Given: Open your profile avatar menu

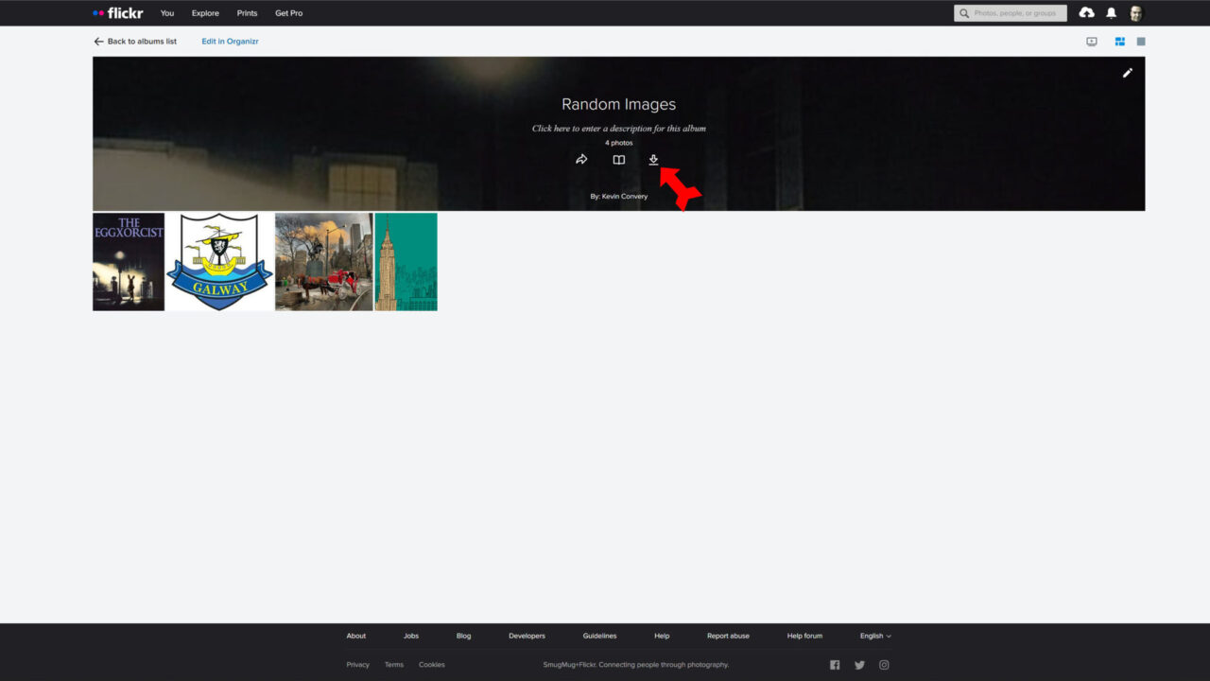Looking at the screenshot, I should pos(1135,12).
